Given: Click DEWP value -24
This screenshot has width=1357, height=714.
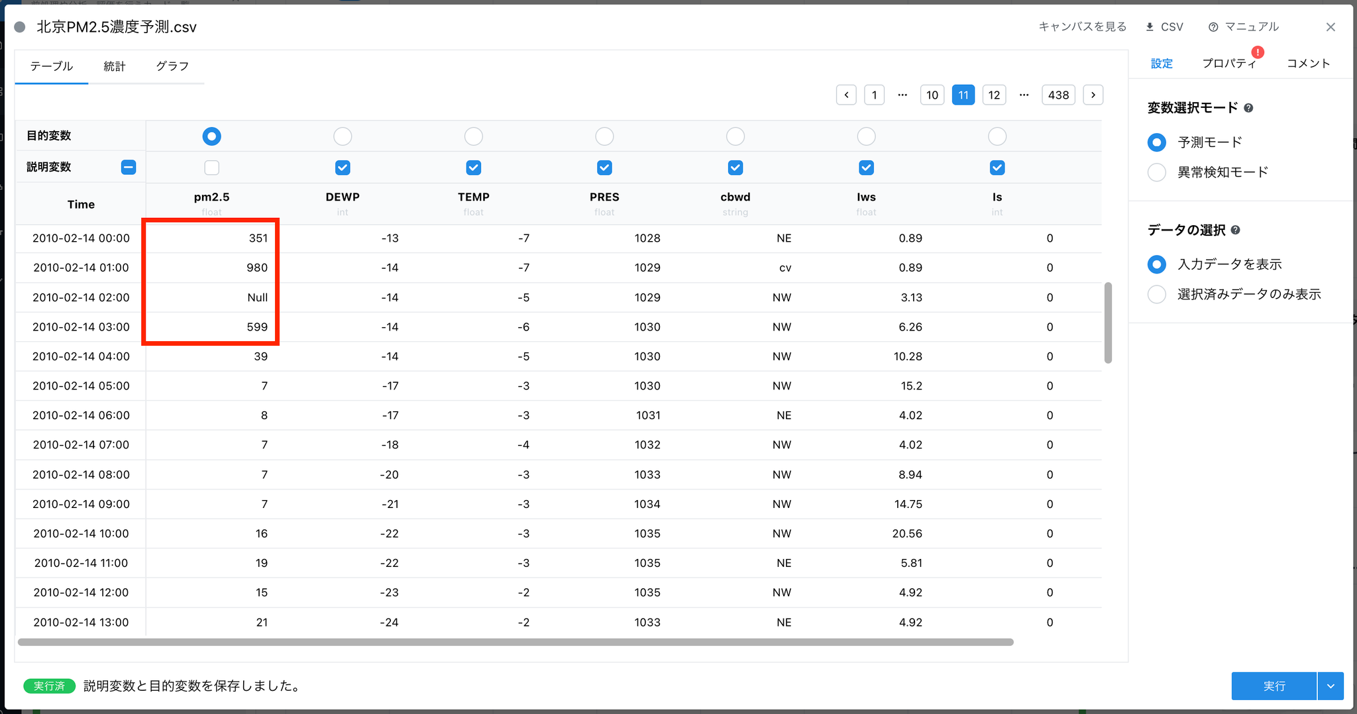Looking at the screenshot, I should [x=389, y=623].
